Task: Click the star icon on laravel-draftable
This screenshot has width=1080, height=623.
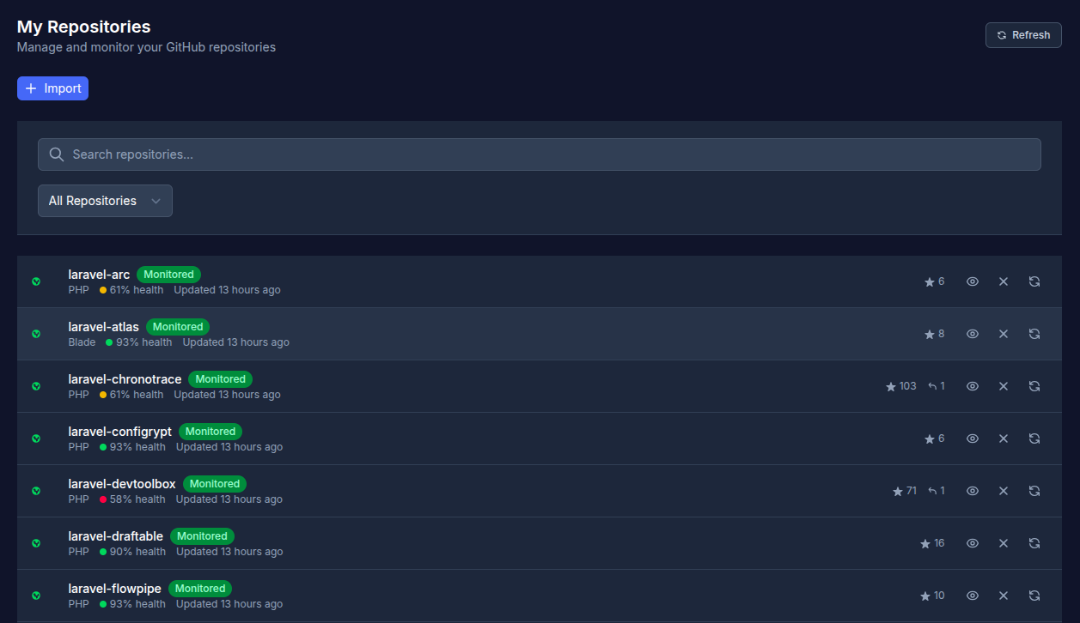Action: coord(925,544)
